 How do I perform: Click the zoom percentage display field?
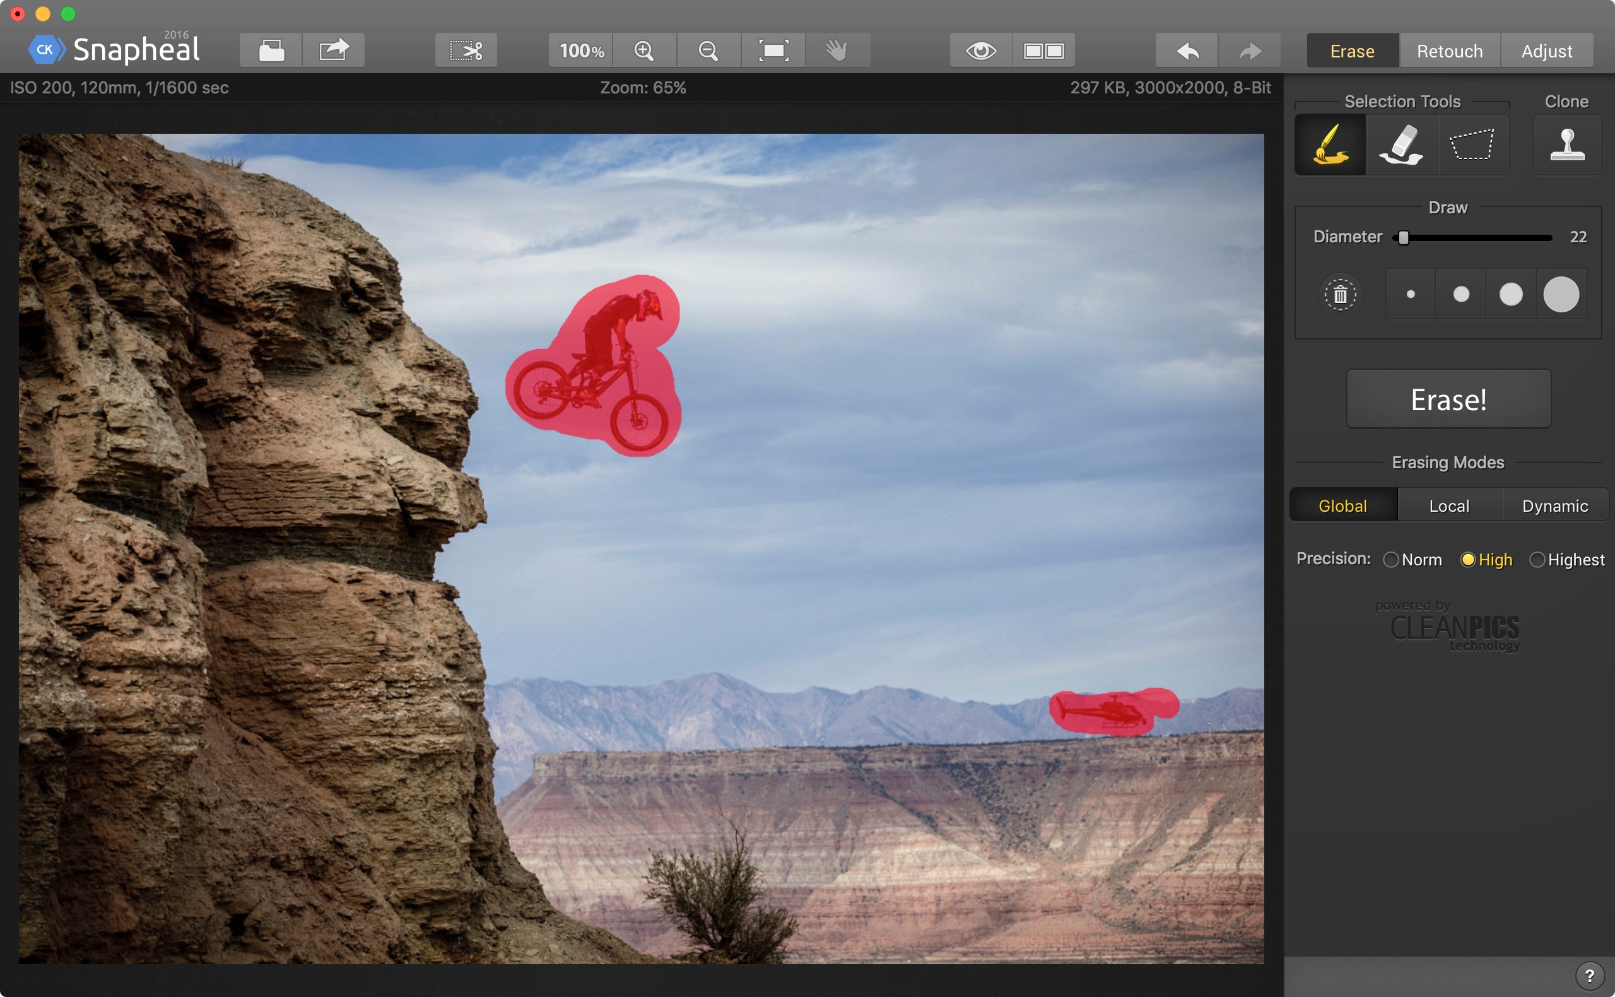[x=580, y=50]
